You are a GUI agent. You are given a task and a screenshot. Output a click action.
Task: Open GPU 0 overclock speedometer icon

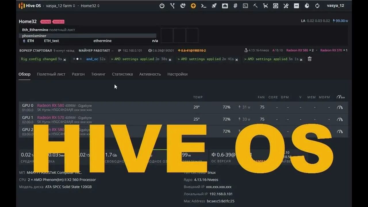pos(340,107)
